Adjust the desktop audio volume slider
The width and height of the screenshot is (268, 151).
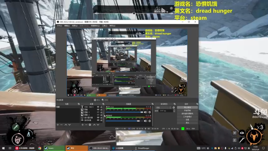(x=124, y=121)
